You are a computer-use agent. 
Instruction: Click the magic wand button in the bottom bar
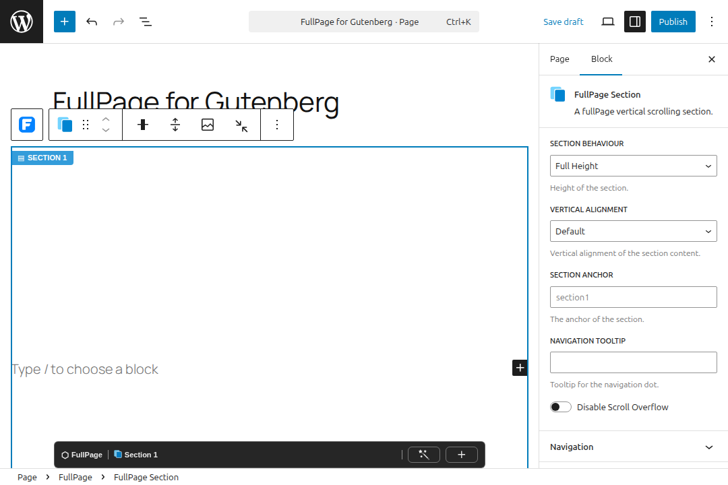424,455
